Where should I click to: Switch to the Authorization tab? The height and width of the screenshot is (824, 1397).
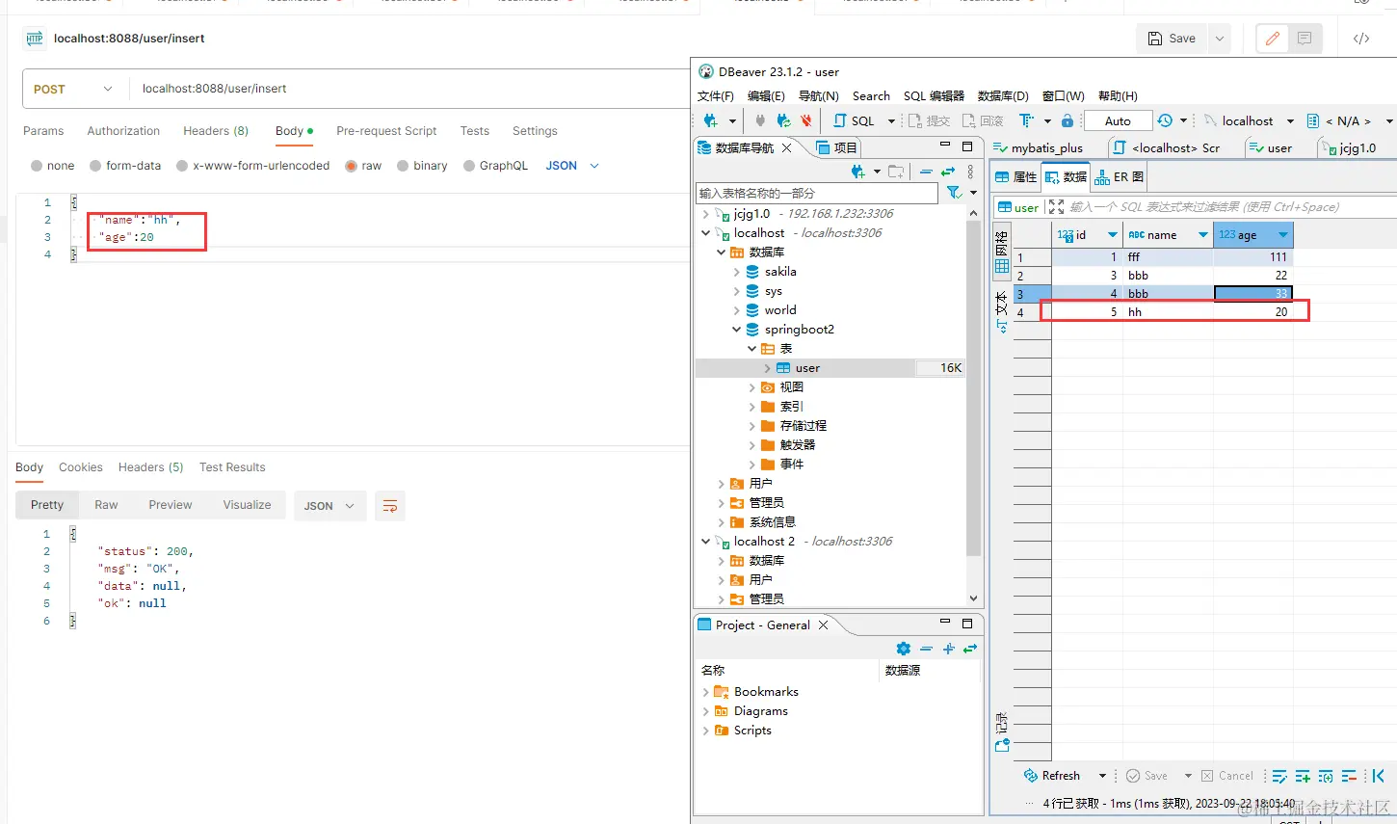(x=123, y=131)
